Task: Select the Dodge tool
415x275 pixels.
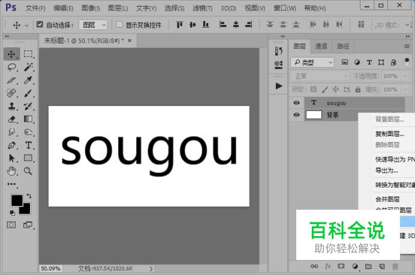Action: tap(28, 132)
